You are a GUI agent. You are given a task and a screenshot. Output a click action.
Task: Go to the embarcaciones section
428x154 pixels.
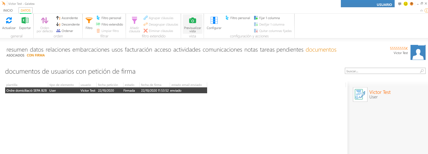(91, 50)
